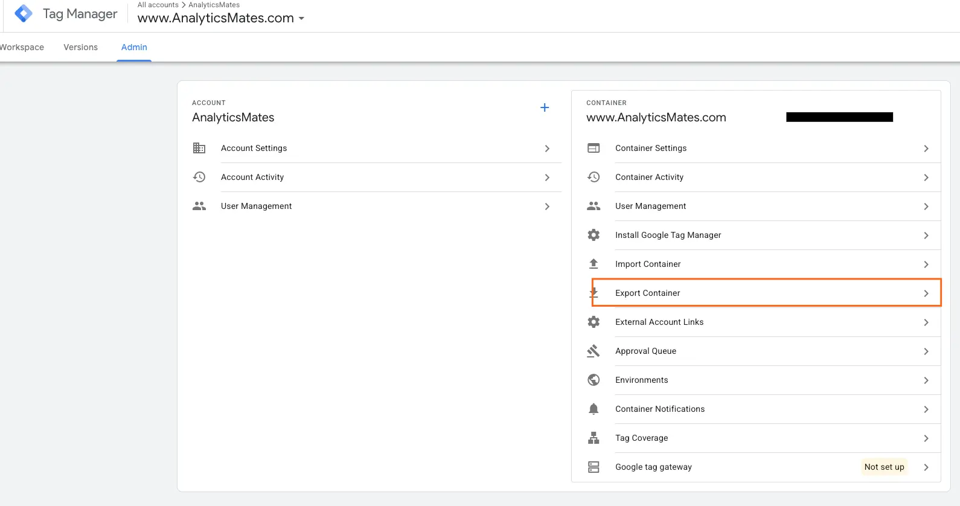Click the AnalyticsMates account name heading

(x=233, y=117)
